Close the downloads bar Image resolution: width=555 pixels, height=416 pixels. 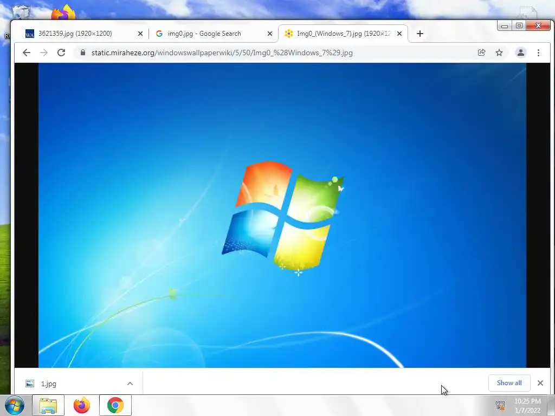[x=540, y=383]
